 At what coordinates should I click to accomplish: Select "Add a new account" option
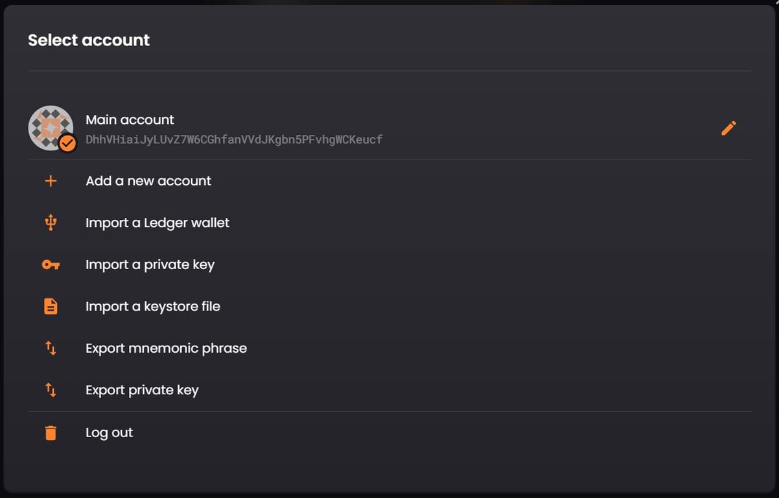(x=148, y=181)
